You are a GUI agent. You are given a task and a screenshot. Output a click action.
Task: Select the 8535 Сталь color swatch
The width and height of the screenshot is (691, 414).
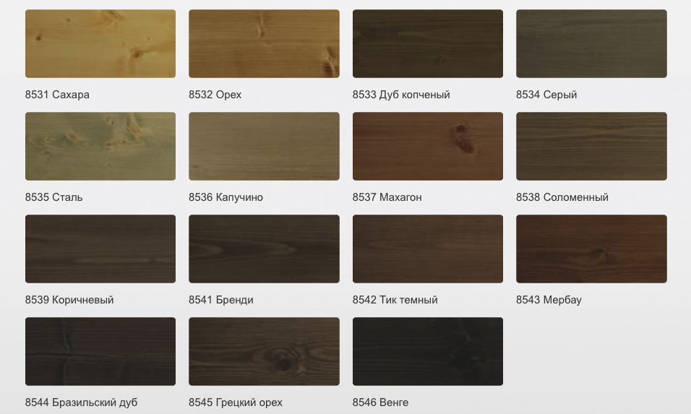click(100, 146)
